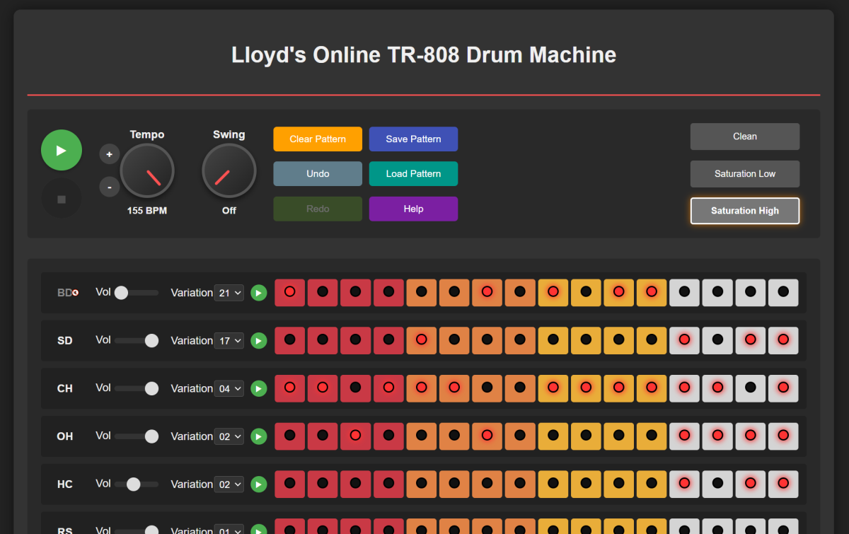Enable HC step 1

coord(289,484)
